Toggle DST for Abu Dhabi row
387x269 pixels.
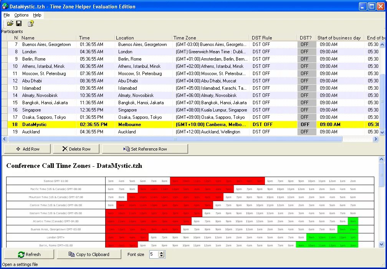coord(307,81)
